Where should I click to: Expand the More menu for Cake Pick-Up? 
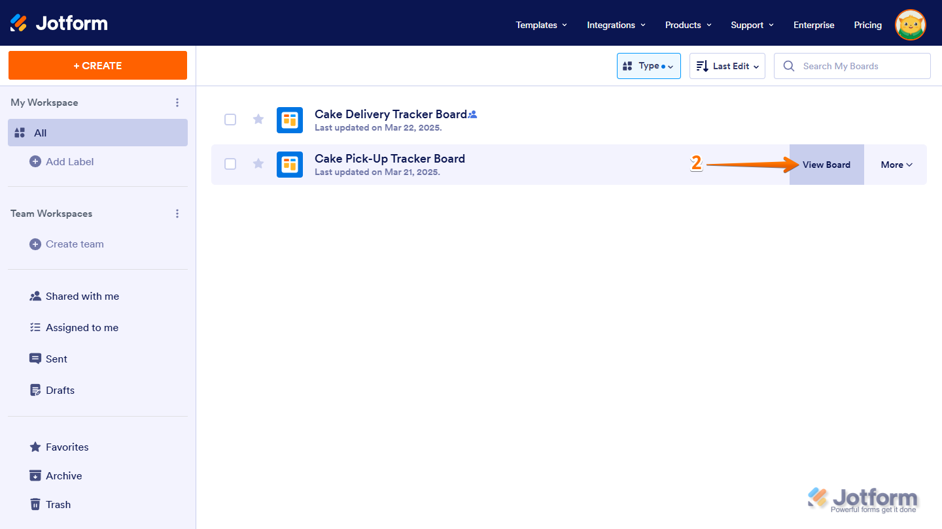tap(896, 165)
